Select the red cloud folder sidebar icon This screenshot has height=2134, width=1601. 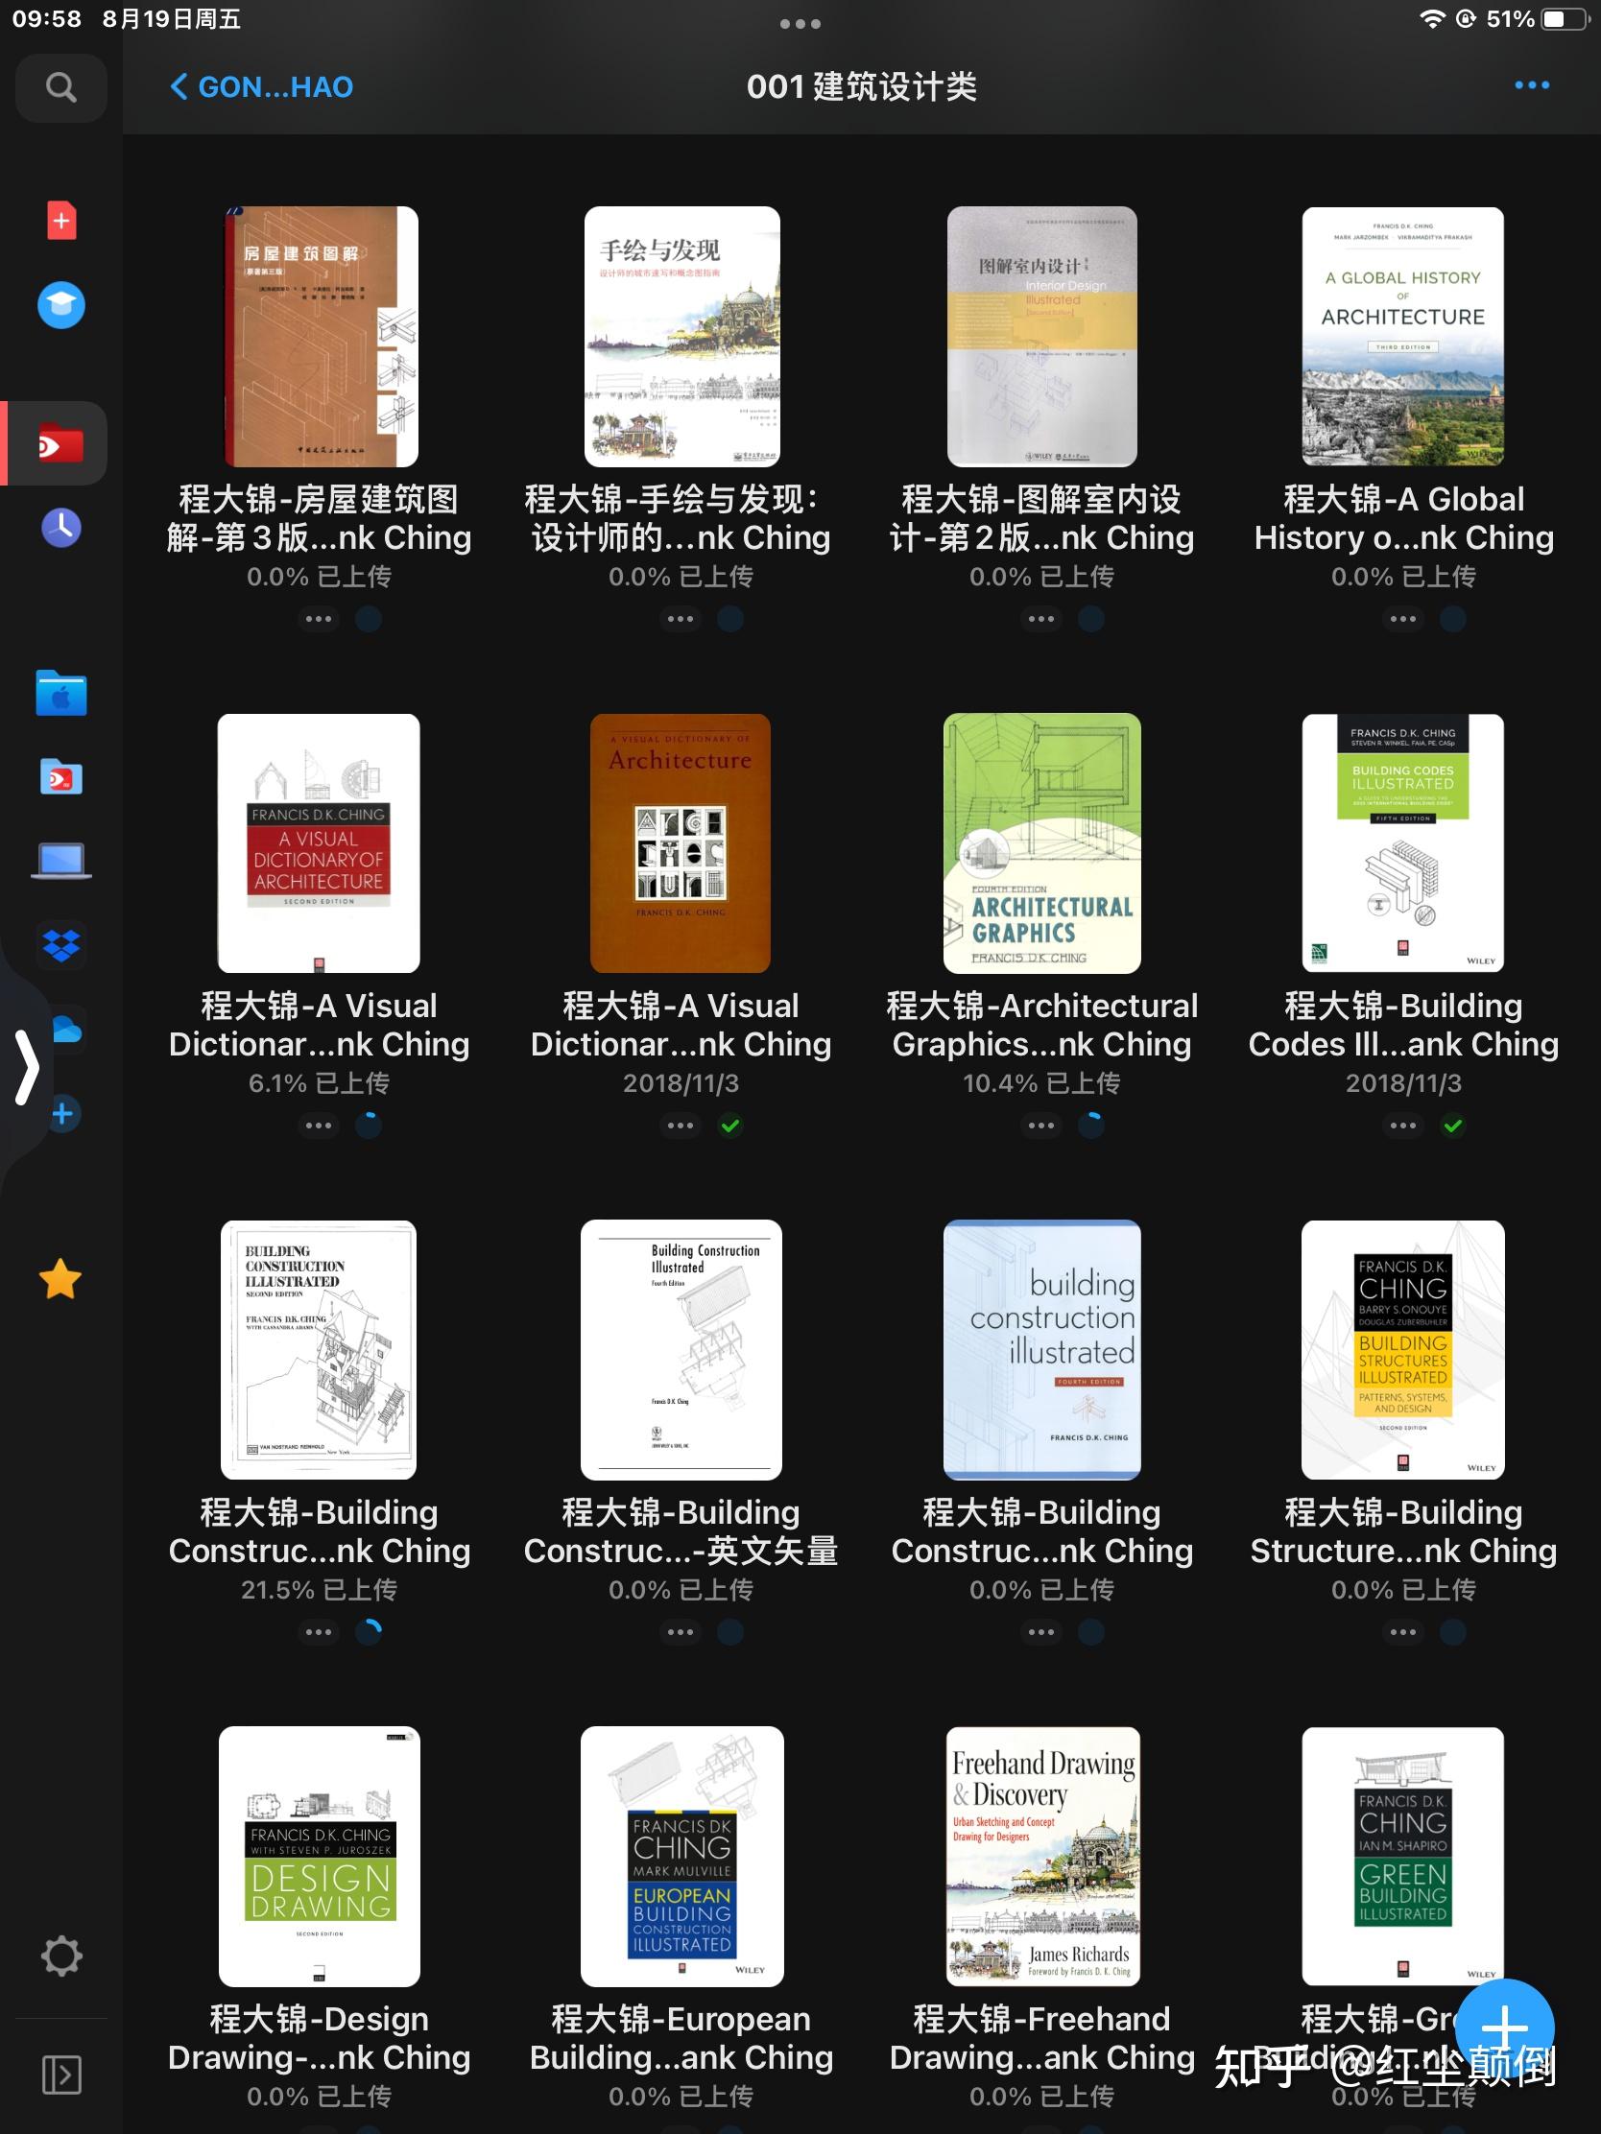pos(60,443)
